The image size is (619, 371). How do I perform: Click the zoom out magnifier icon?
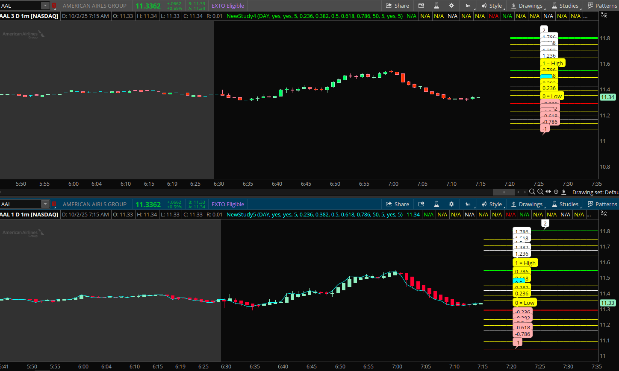pos(532,192)
